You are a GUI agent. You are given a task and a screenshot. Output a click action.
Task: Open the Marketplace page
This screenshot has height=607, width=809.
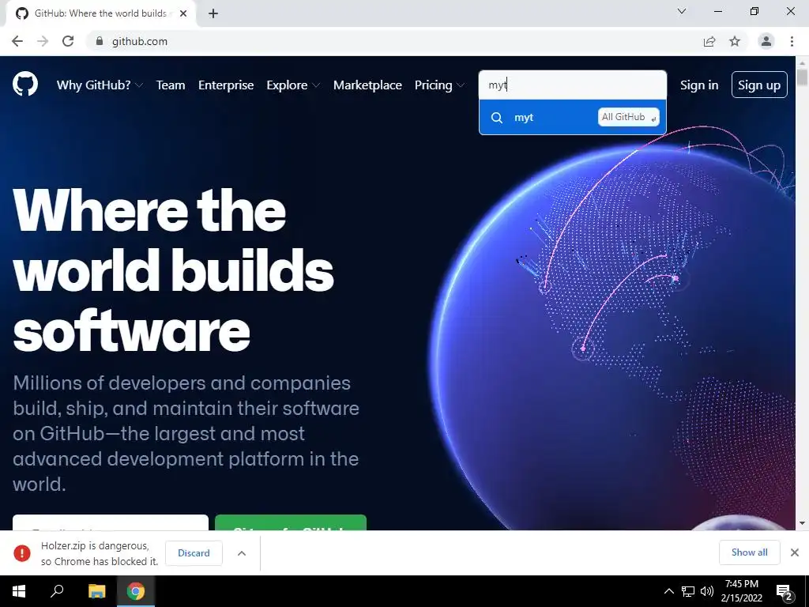[367, 85]
